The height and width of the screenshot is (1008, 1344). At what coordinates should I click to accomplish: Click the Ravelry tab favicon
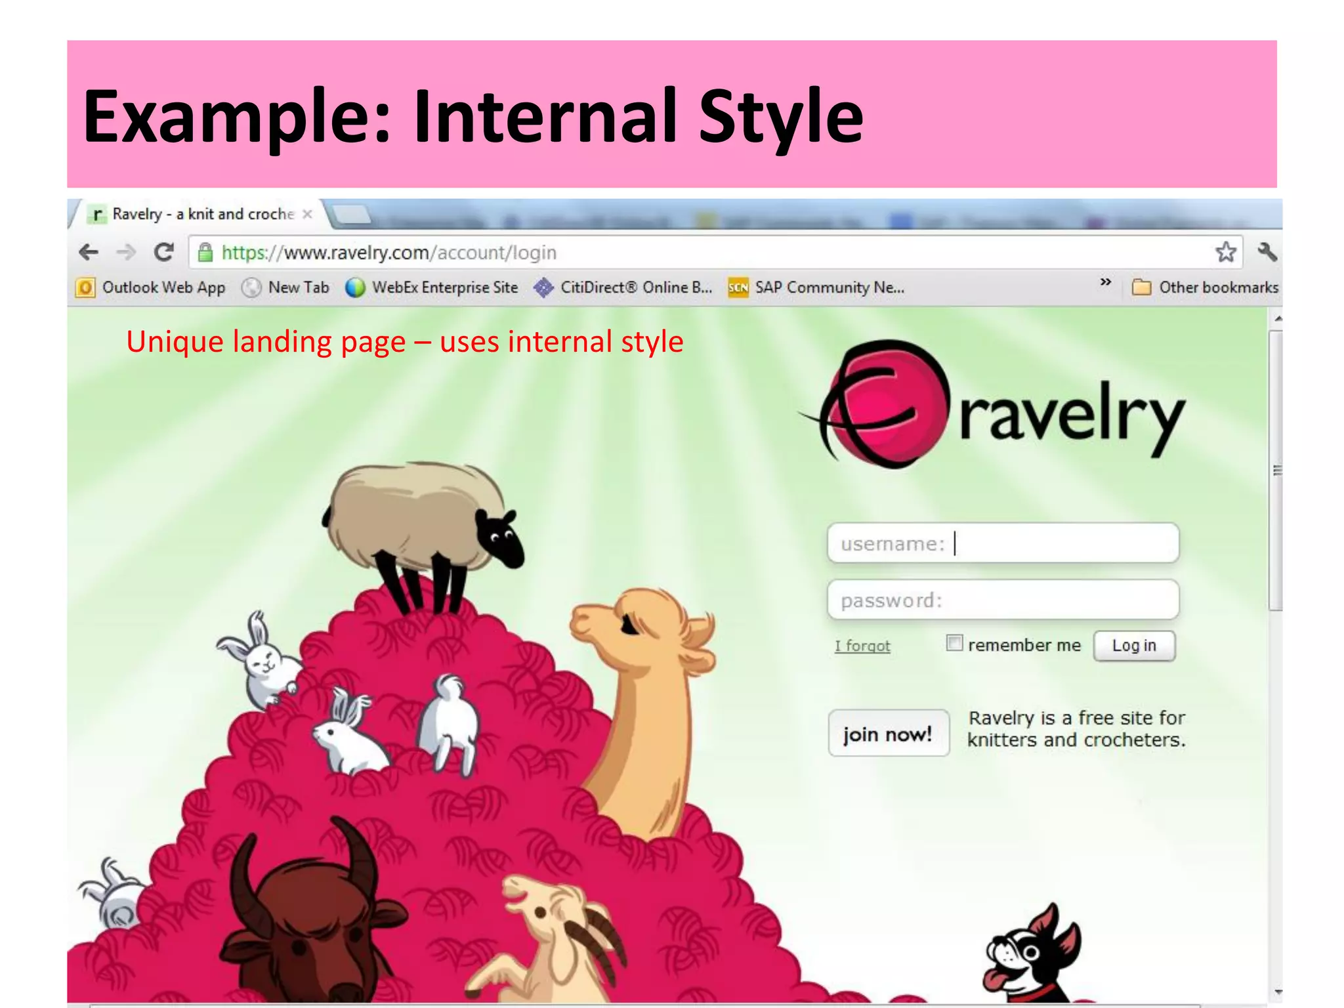point(97,215)
